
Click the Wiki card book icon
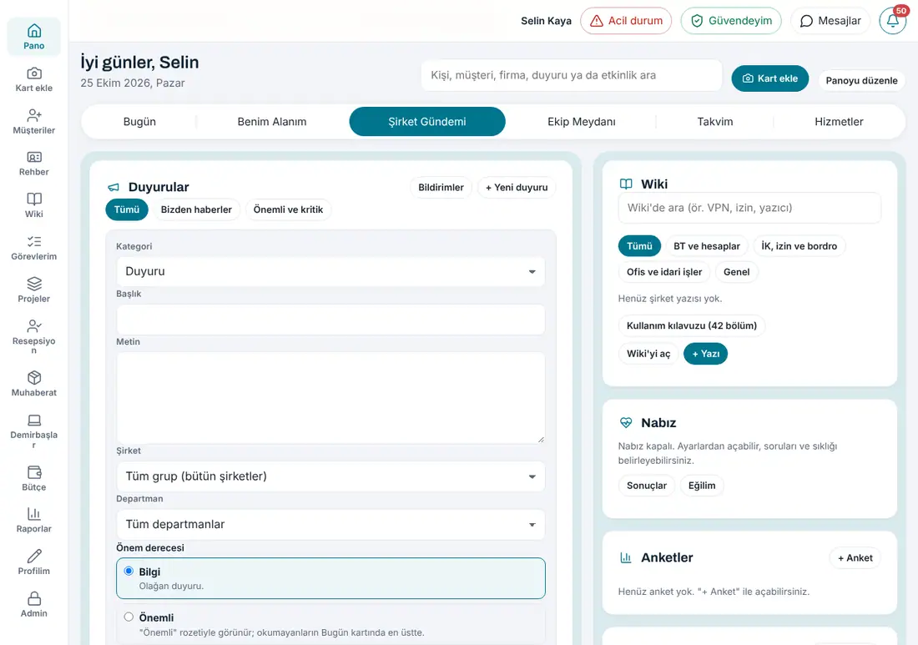(626, 184)
